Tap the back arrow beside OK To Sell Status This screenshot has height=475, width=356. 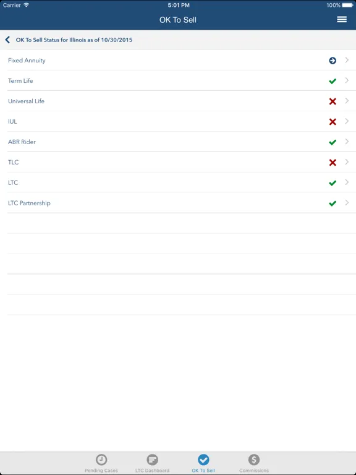click(7, 40)
